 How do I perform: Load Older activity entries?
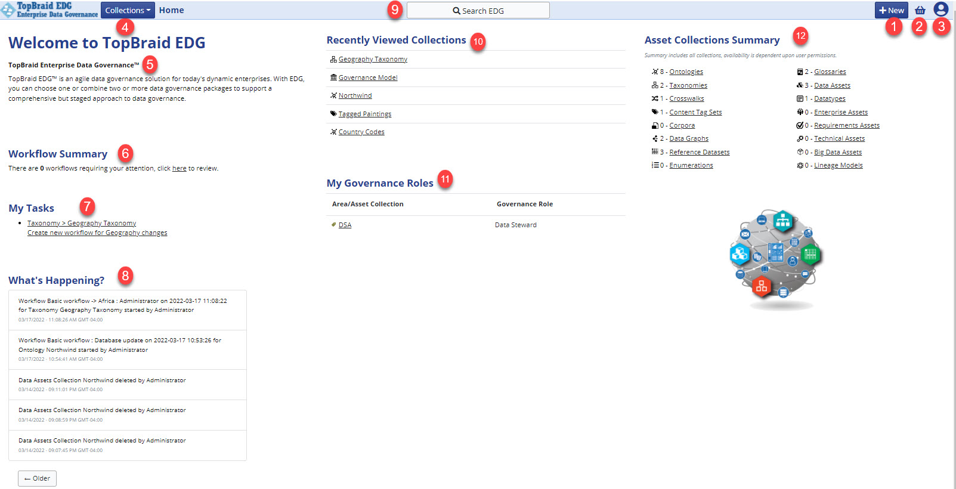pos(37,478)
